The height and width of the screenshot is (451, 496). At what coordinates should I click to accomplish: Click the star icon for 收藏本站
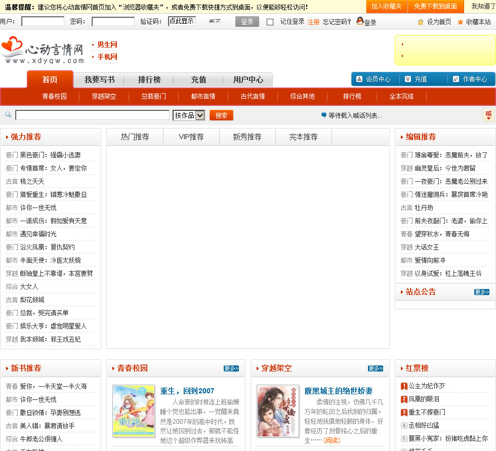pos(460,22)
